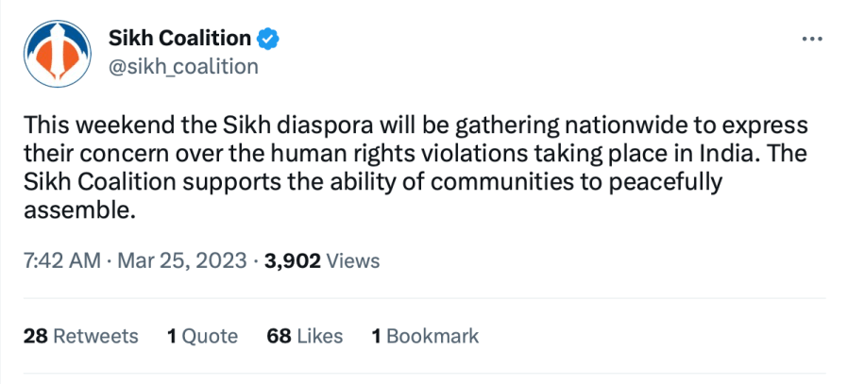Click the 1 Bookmark count
848x384 pixels.
tap(425, 336)
